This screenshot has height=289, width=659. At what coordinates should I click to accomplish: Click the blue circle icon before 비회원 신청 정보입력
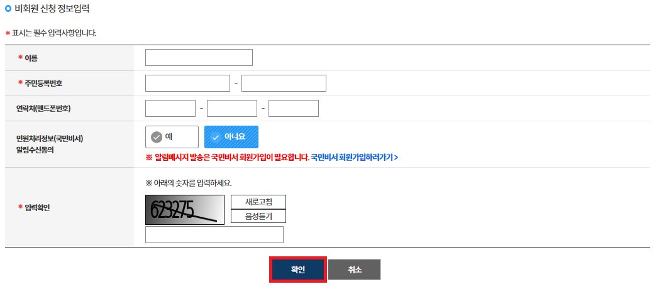point(8,8)
